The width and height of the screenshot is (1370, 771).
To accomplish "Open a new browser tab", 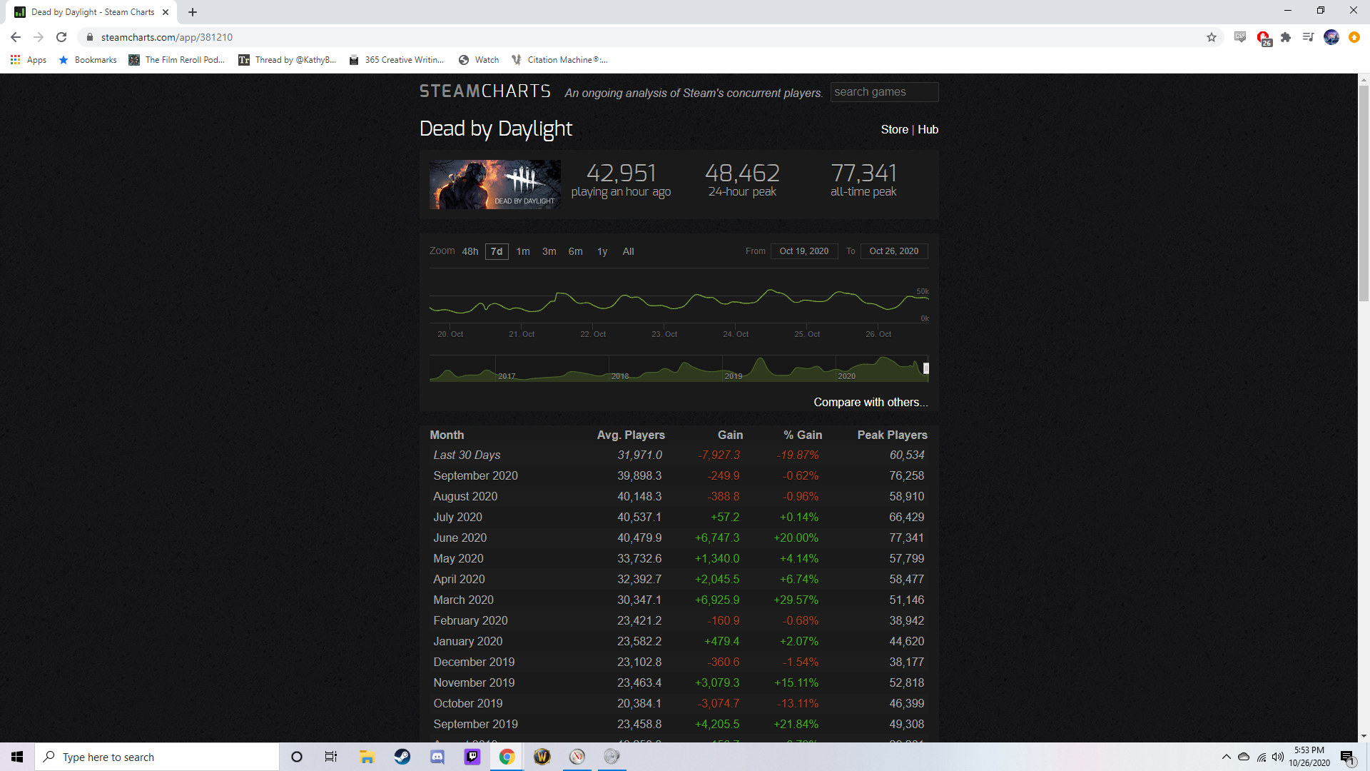I will point(193,12).
